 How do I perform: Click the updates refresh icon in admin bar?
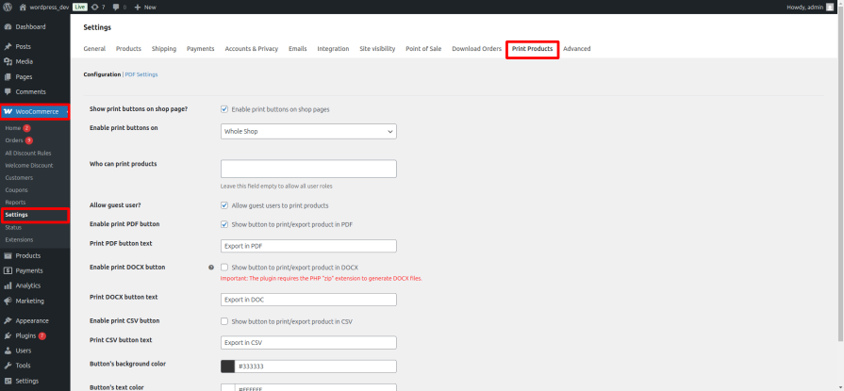click(x=95, y=7)
